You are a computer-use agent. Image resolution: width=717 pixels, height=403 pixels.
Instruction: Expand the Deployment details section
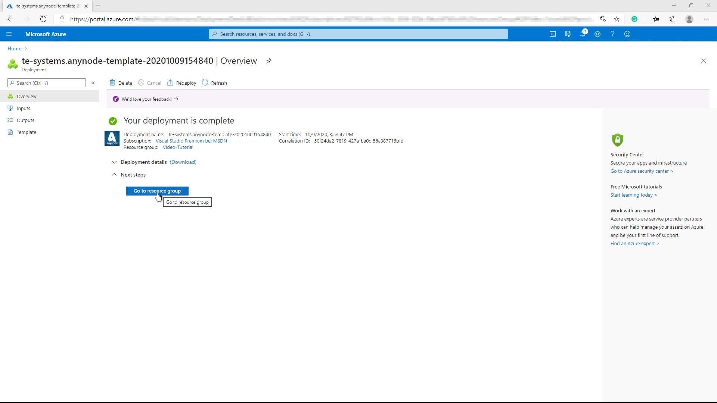pyautogui.click(x=114, y=162)
